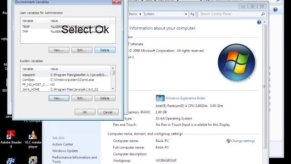The width and height of the screenshot is (291, 164).
Task: Click the Windows logo image
Action: tap(236, 62)
